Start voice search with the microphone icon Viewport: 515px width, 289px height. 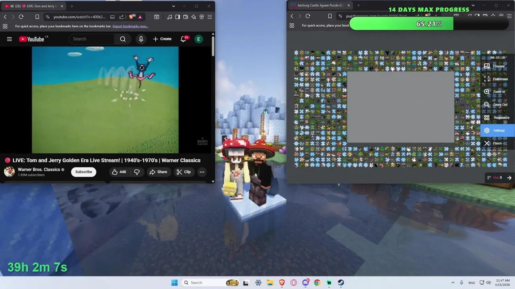coord(141,39)
